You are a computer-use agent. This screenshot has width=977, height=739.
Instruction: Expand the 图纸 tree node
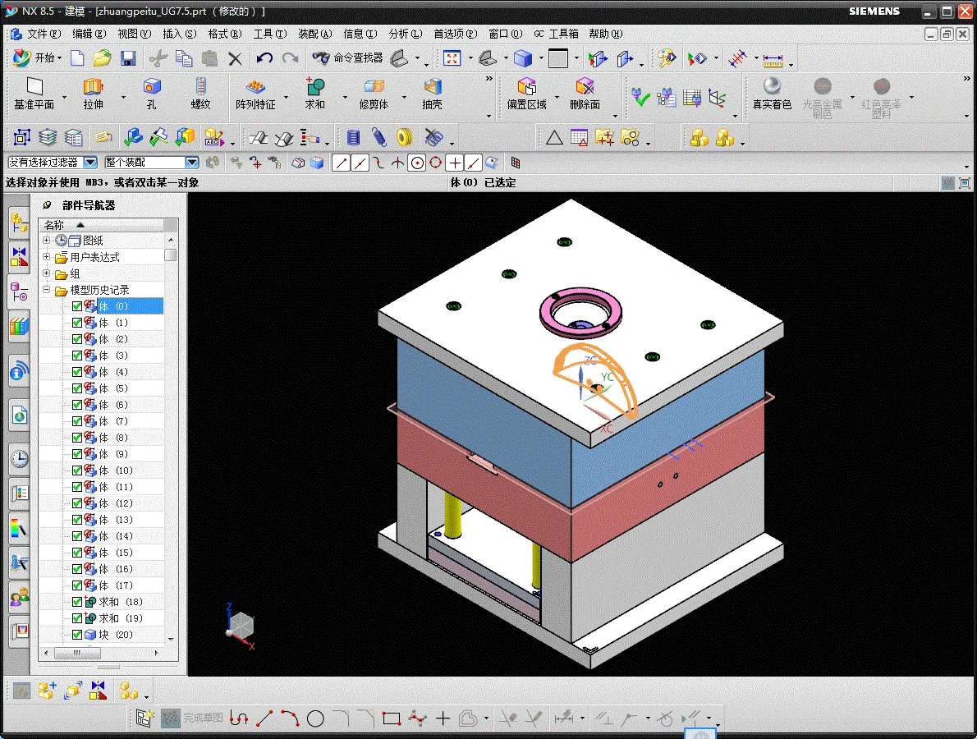coord(46,240)
